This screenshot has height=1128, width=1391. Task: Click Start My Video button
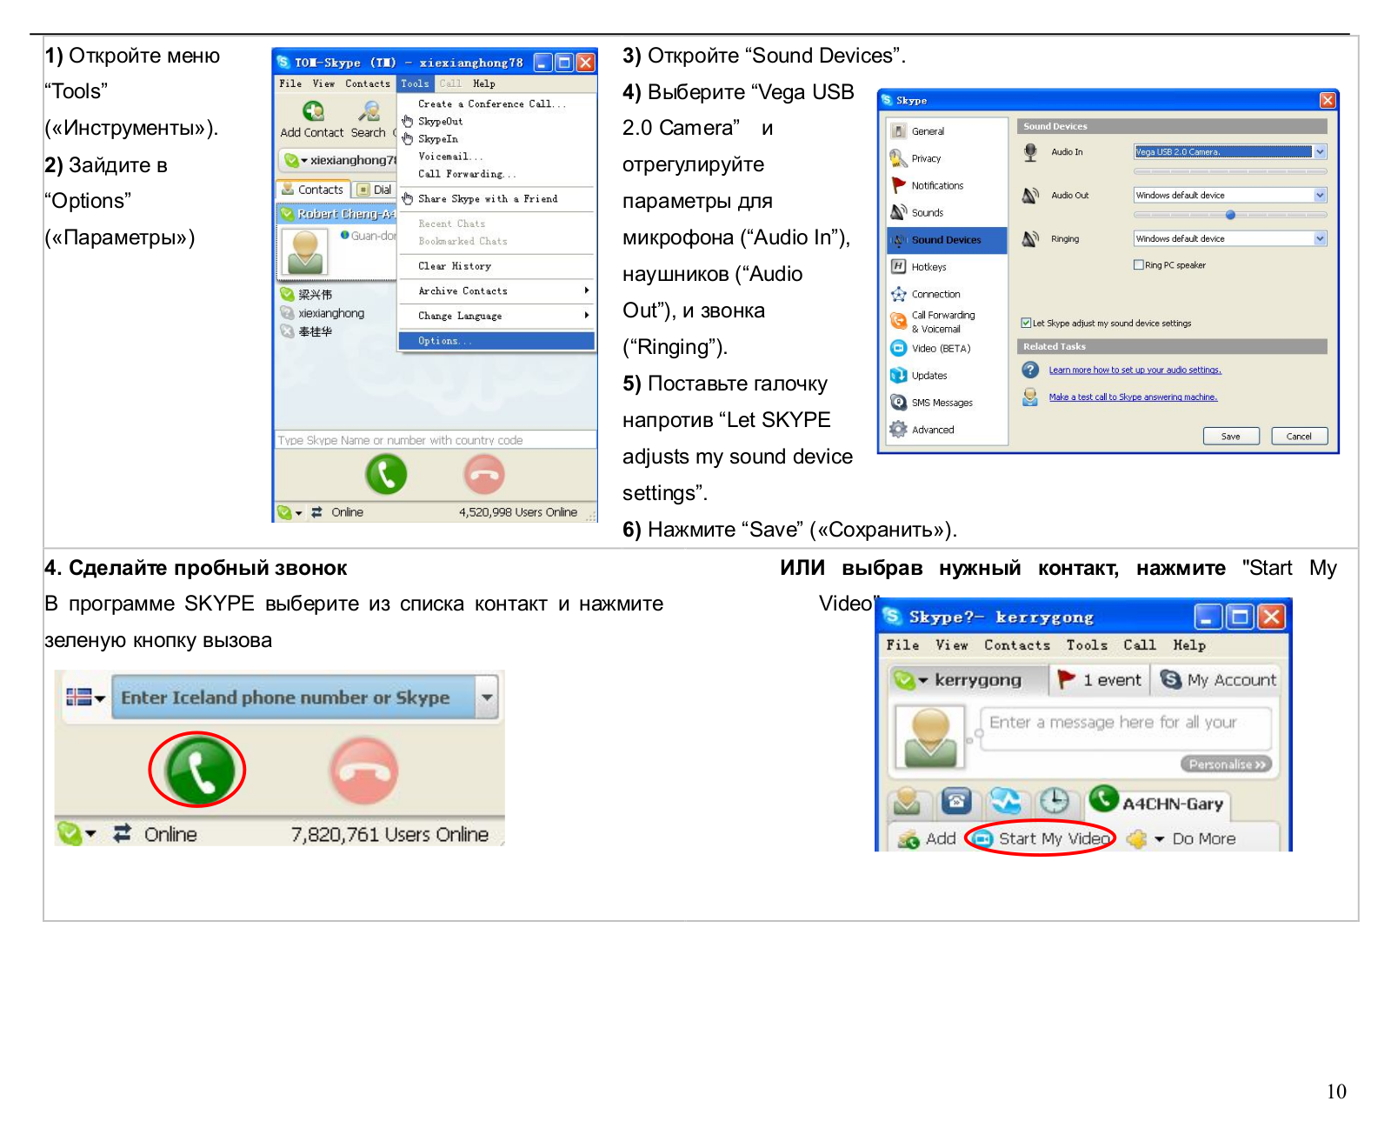(1042, 839)
